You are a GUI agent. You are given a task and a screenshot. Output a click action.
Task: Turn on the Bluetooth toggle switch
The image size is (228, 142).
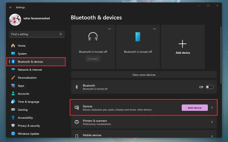pyautogui.click(x=209, y=87)
